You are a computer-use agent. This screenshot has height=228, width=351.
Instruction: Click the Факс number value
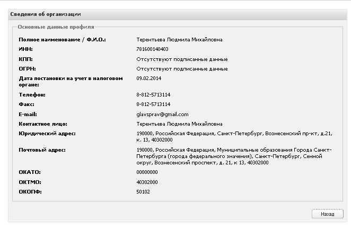click(153, 104)
